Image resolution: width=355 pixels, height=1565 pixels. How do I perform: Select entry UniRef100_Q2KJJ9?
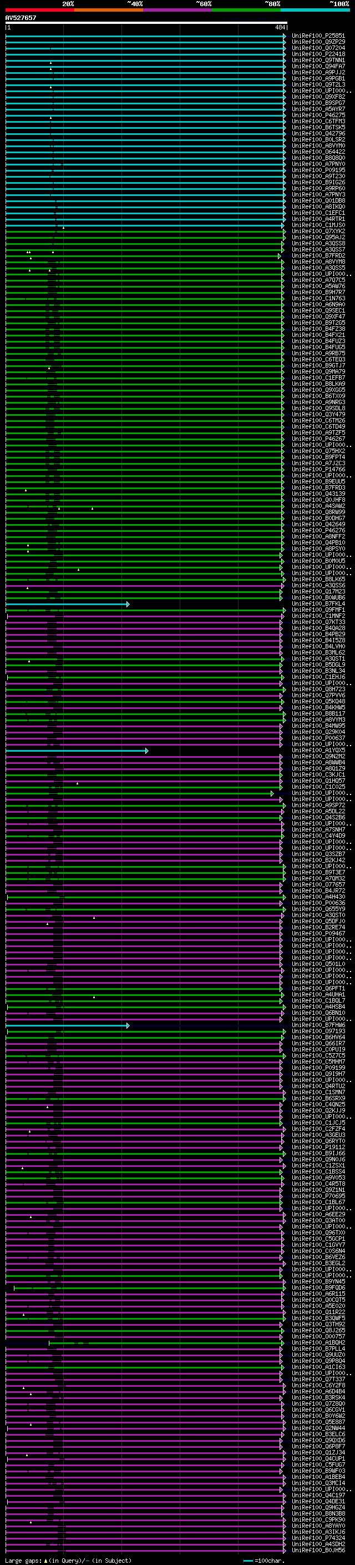click(318, 1111)
